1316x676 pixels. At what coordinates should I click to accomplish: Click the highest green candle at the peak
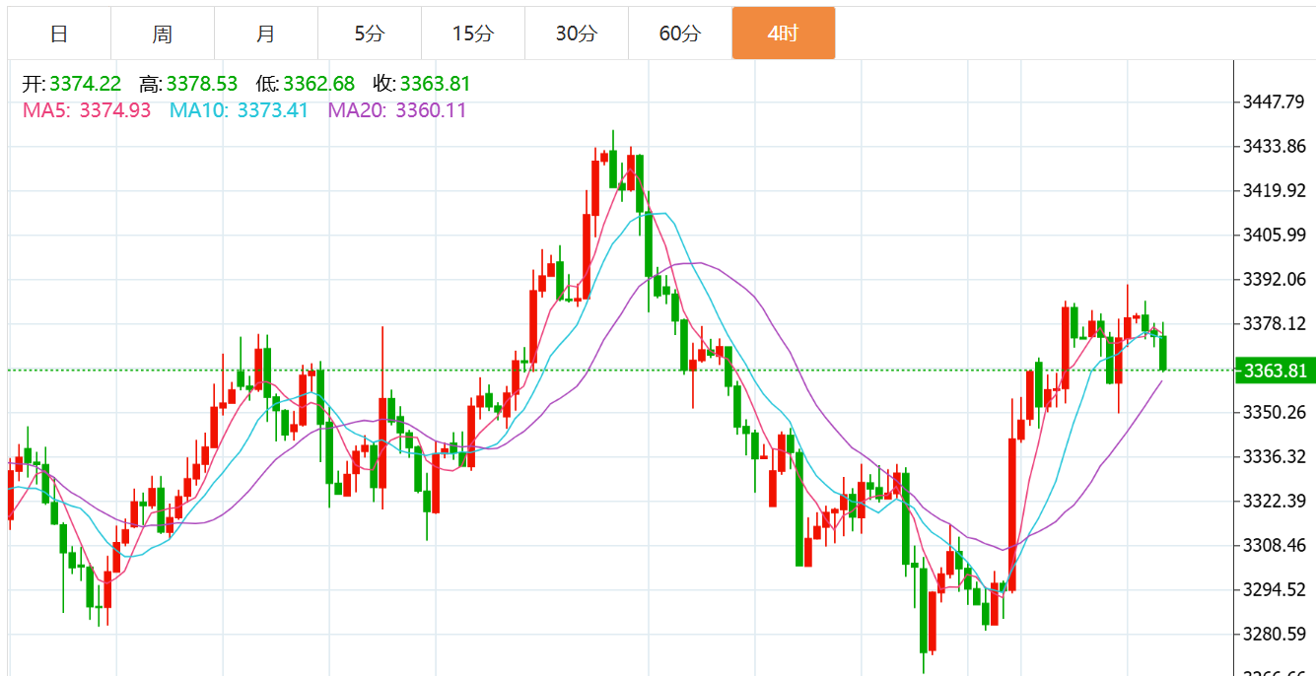613,168
